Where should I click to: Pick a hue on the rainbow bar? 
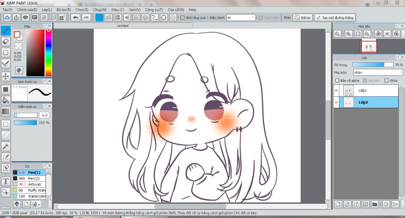tap(49, 53)
